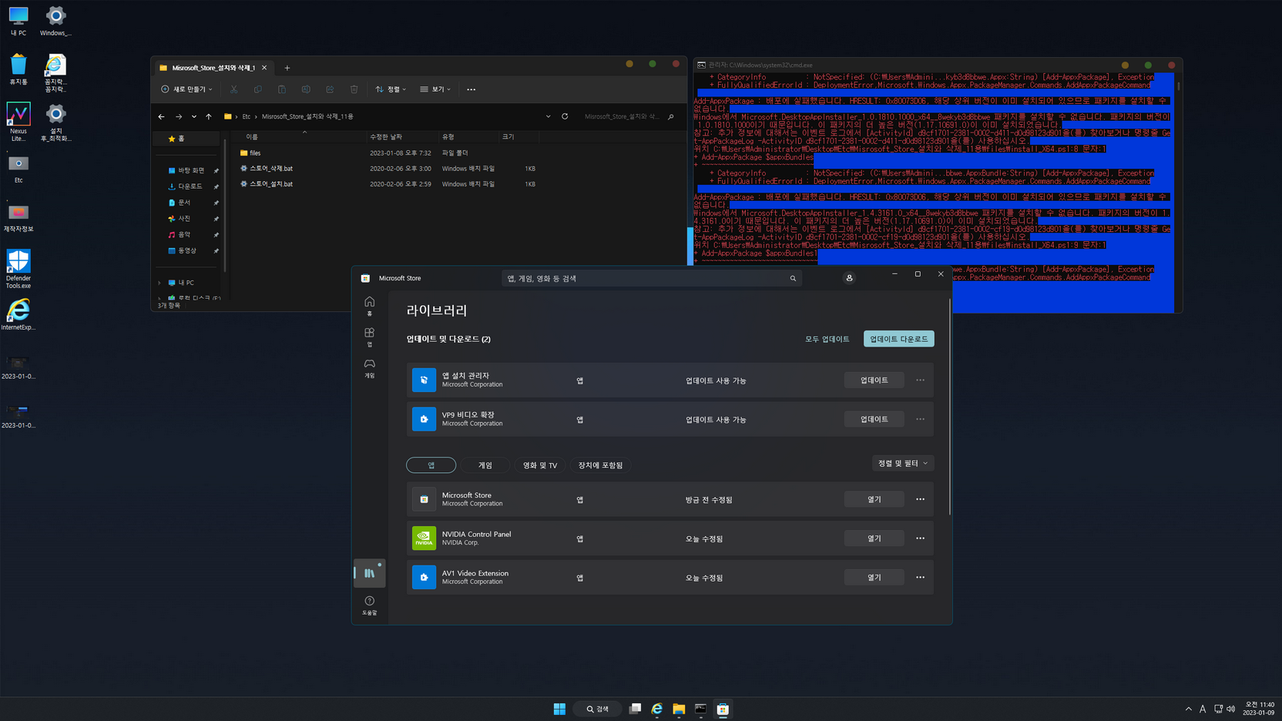
Task: Open 정렬 및 필터 dropdown in Store
Action: pyautogui.click(x=903, y=463)
